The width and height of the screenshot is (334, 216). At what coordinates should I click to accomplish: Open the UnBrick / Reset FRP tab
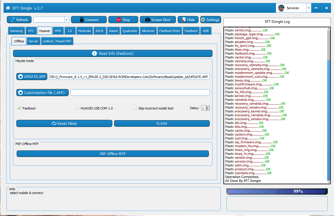57,41
